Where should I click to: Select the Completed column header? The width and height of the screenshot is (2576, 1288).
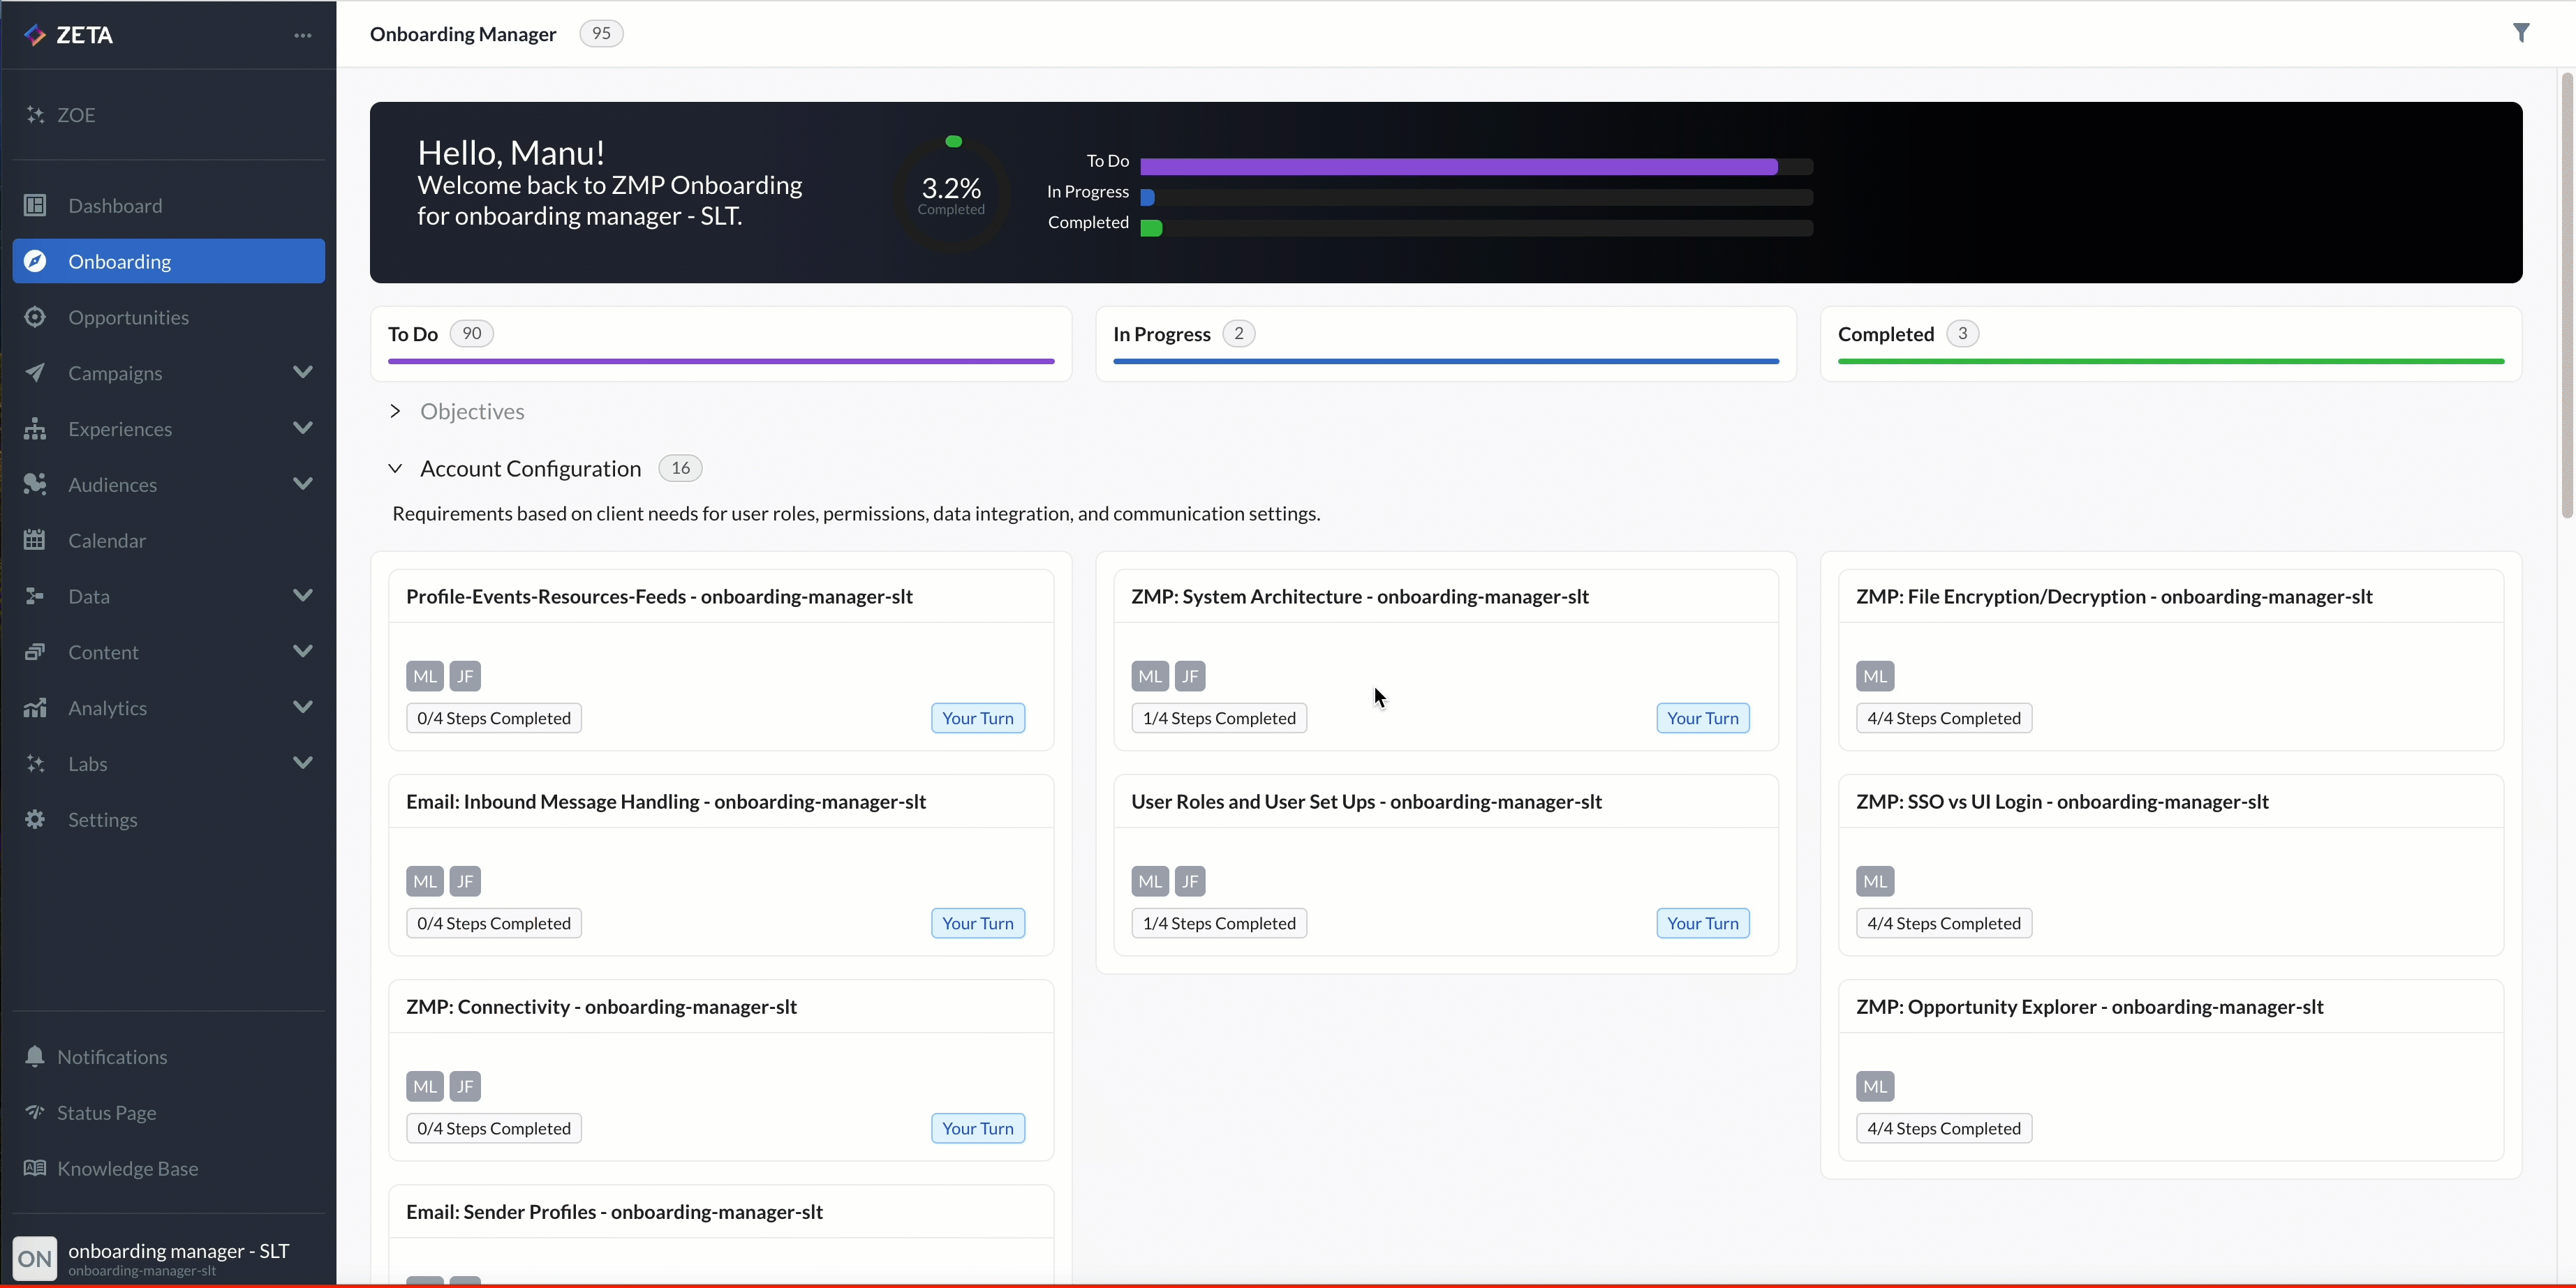[x=2171, y=343]
